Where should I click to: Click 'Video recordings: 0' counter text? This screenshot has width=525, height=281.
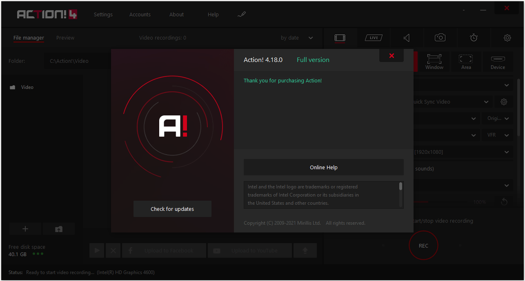coord(162,38)
